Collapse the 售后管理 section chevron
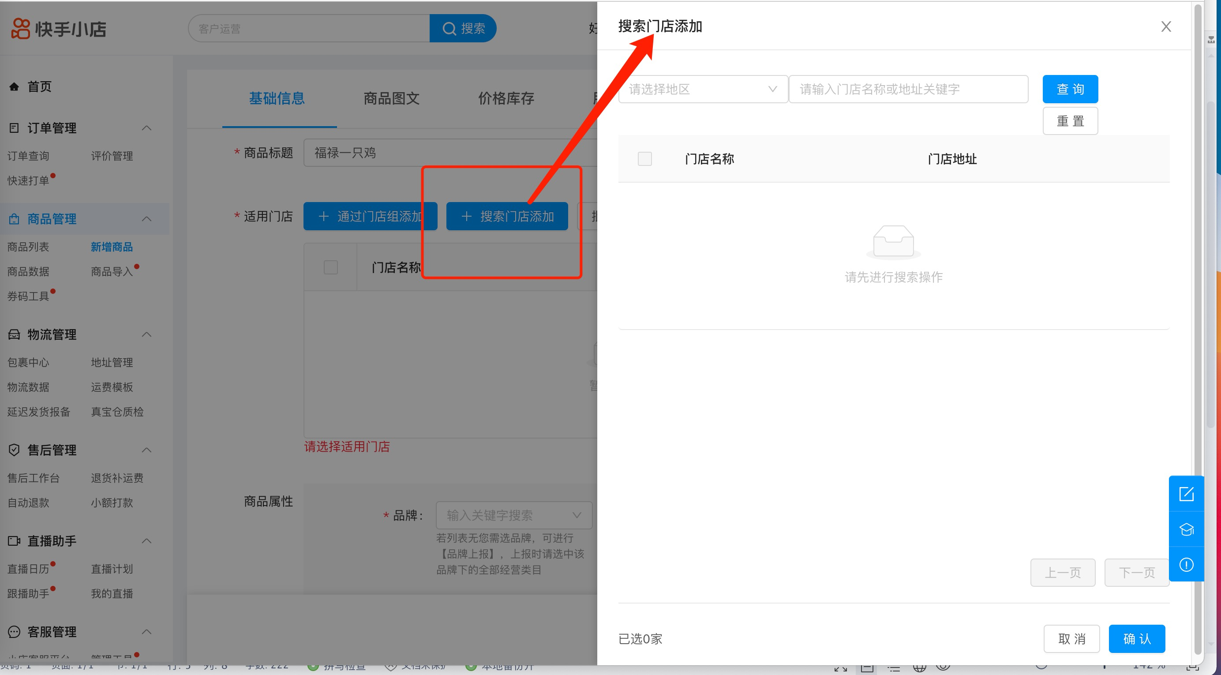1221x675 pixels. click(147, 450)
